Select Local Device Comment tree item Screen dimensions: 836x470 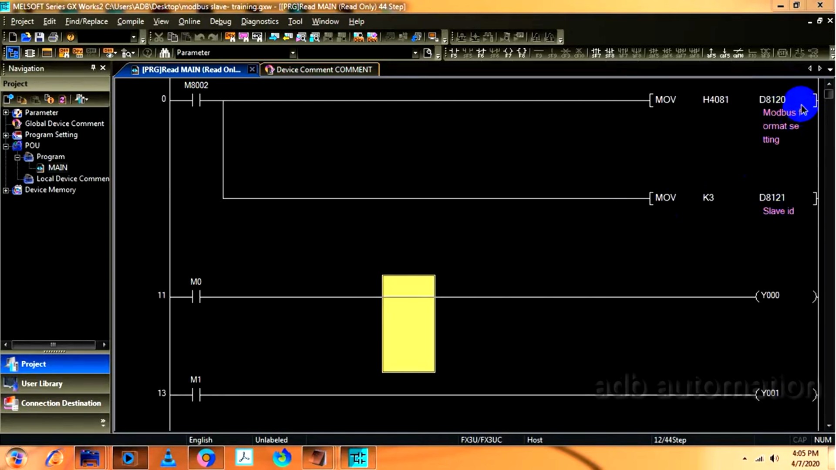pos(73,179)
